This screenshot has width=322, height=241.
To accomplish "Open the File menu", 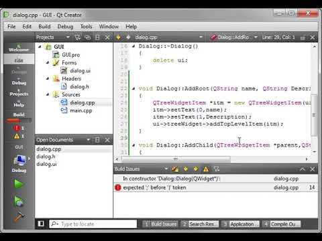I will 11,27.
